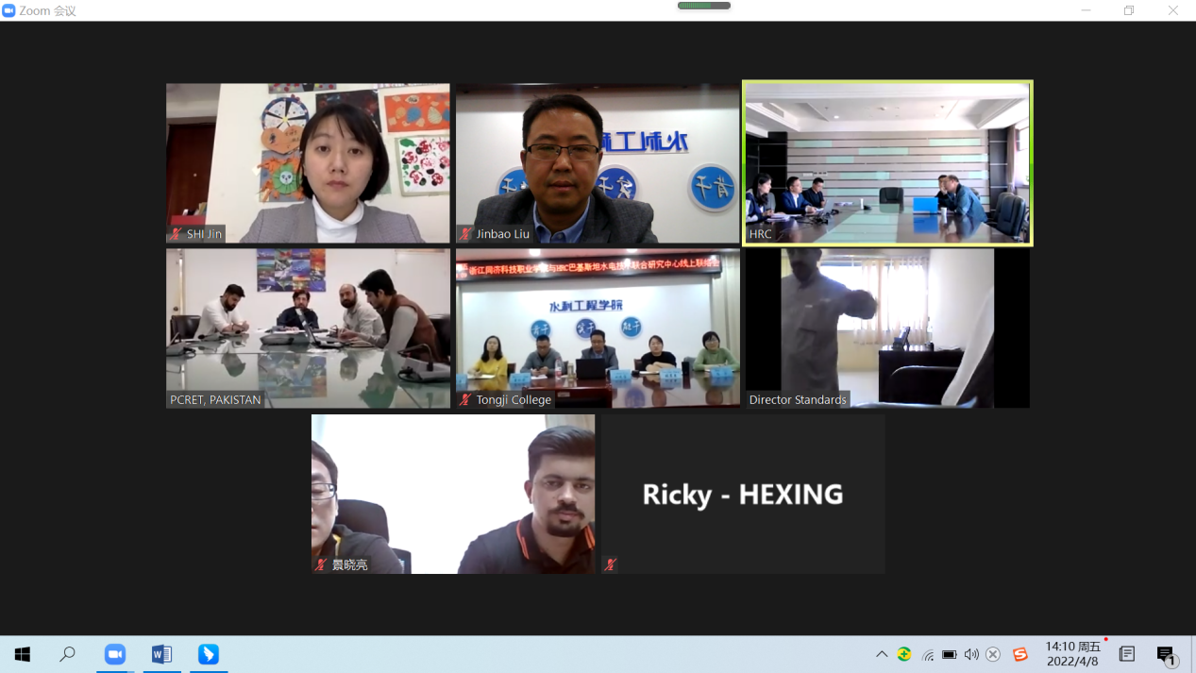The image size is (1196, 673).
Task: Switch to Microsoft Word in the taskbar
Action: point(161,654)
